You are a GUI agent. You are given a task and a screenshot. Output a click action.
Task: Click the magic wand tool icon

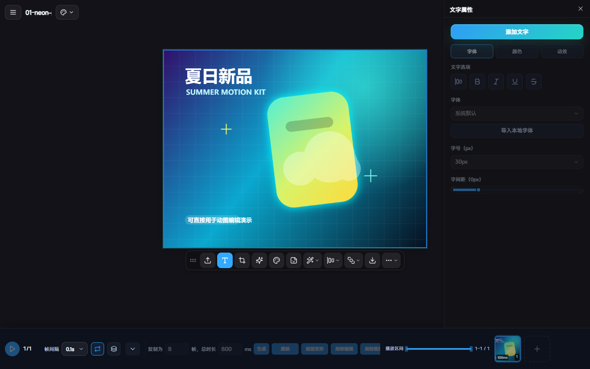[x=310, y=260]
